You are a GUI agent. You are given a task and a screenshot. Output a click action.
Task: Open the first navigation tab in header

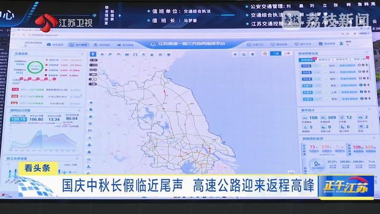(56, 45)
